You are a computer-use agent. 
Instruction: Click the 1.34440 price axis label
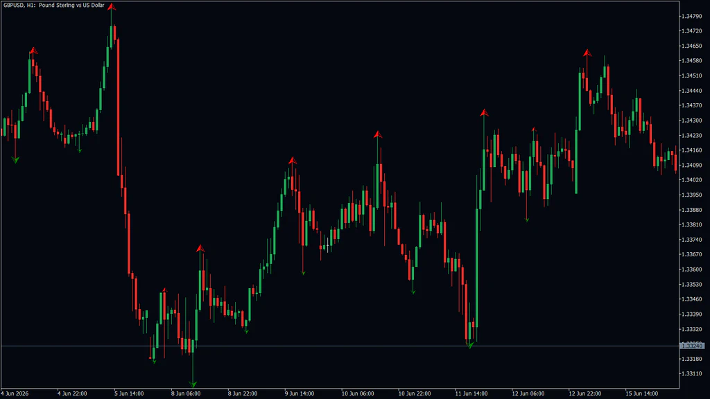692,91
